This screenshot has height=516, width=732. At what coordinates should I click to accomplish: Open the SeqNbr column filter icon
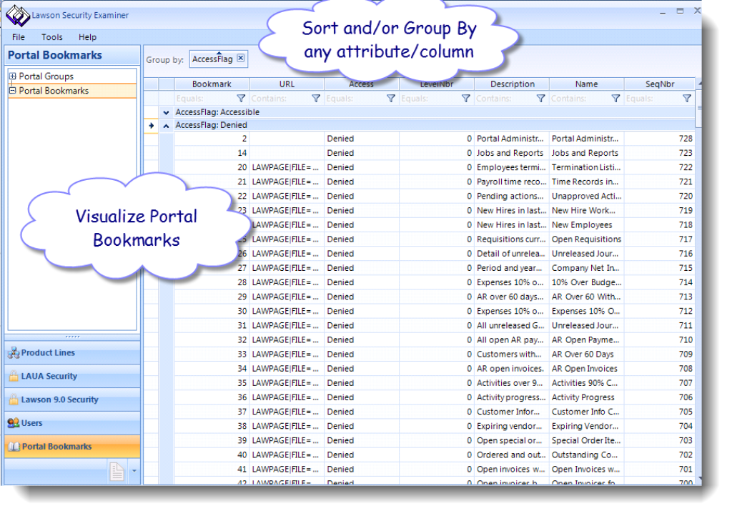pos(687,99)
